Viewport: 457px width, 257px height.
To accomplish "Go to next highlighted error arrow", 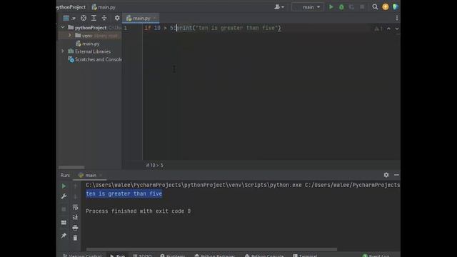I will tap(397, 29).
